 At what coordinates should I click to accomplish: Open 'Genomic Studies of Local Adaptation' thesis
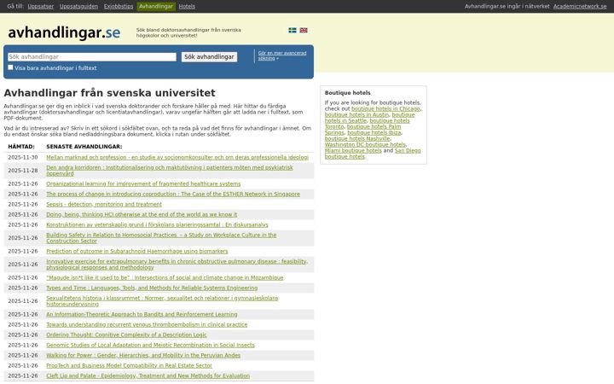[x=150, y=345]
